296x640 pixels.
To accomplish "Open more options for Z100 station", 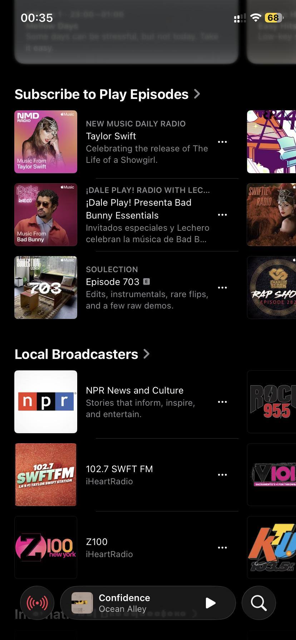I will click(x=222, y=547).
